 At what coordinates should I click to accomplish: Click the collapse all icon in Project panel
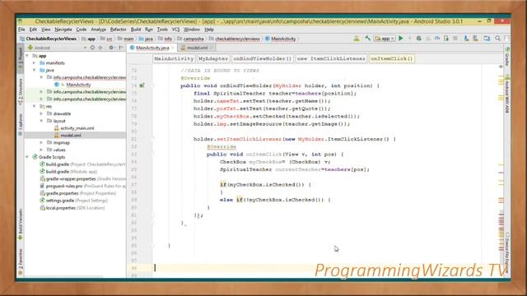[100, 48]
